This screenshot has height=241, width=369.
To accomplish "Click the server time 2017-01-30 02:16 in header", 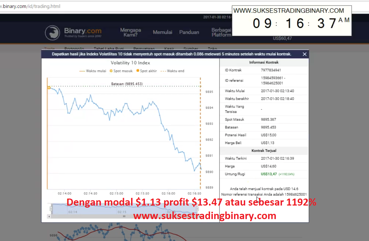I will click(217, 17).
